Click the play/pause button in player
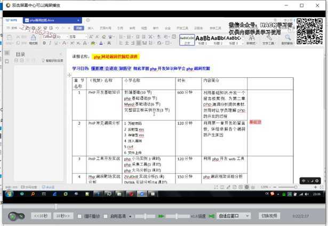This screenshot has height=226, width=328. click(x=16, y=216)
